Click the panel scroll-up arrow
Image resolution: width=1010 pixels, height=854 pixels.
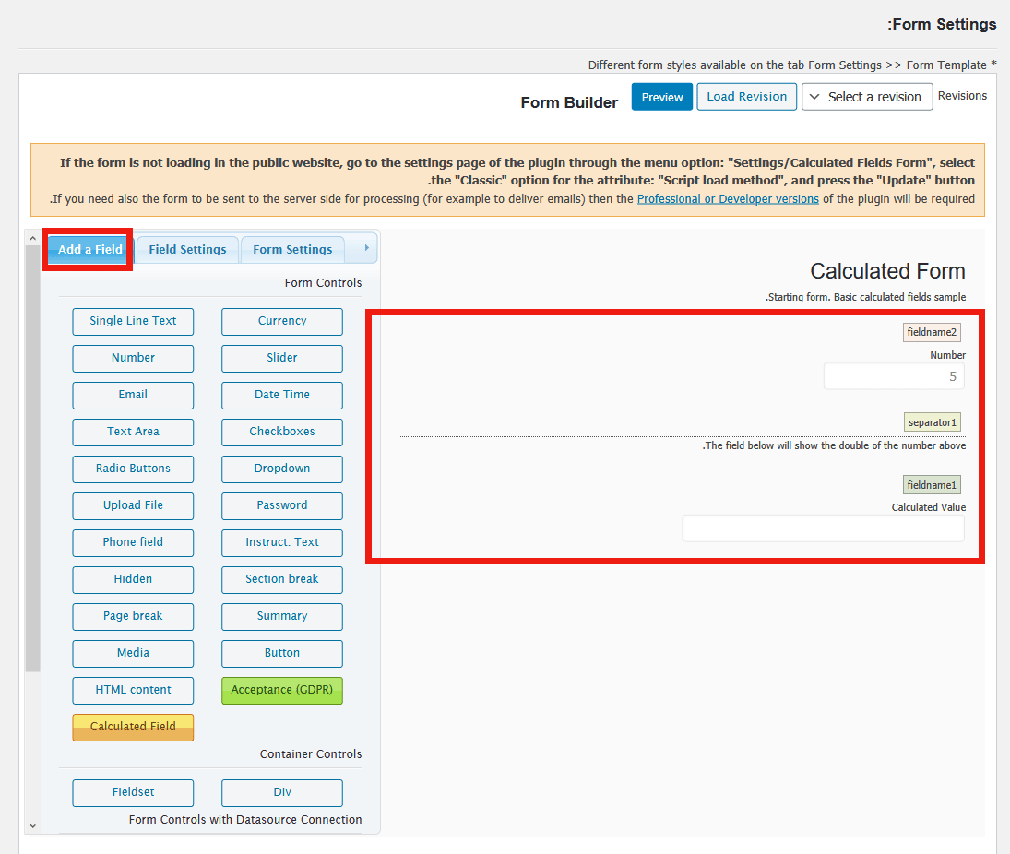[33, 238]
